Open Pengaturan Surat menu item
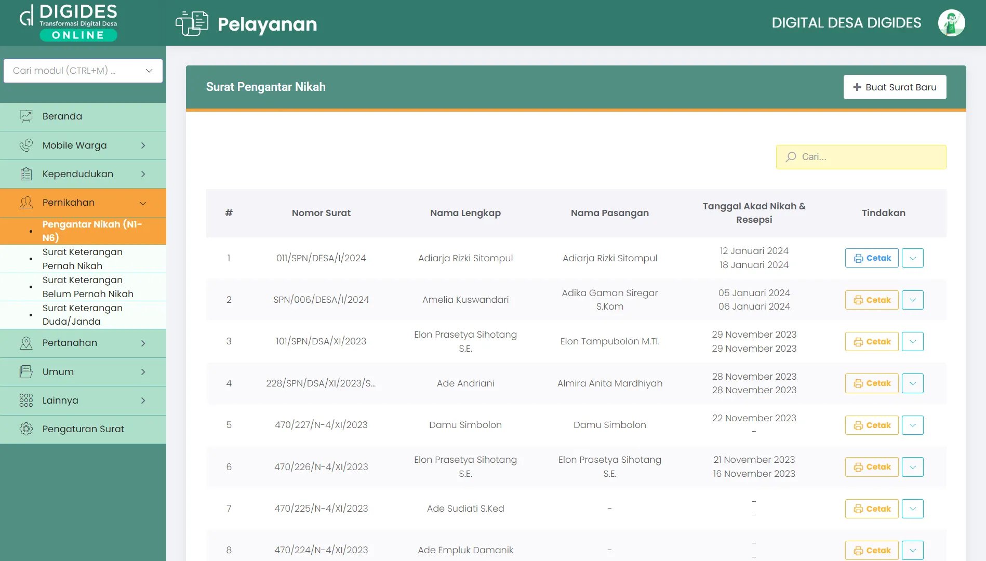Image resolution: width=986 pixels, height=561 pixels. pyautogui.click(x=83, y=429)
